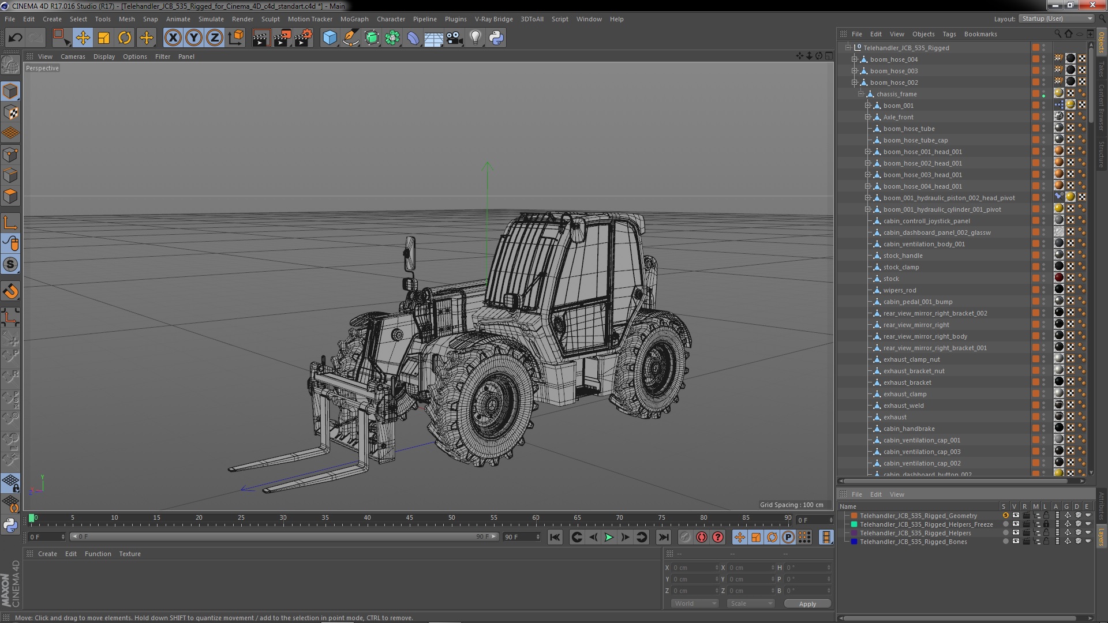Select the Rotate tool in top toolbar
1108x623 pixels.
125,38
